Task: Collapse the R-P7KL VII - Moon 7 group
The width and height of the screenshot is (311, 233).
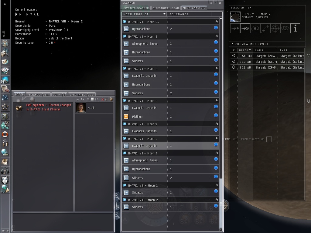Action: (x=217, y=124)
